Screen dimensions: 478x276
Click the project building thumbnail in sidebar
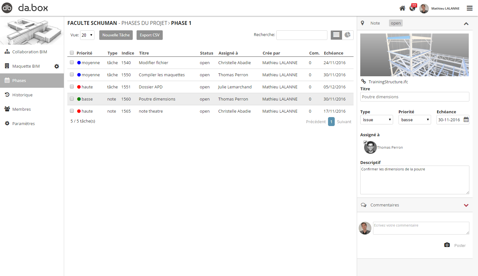pyautogui.click(x=32, y=31)
